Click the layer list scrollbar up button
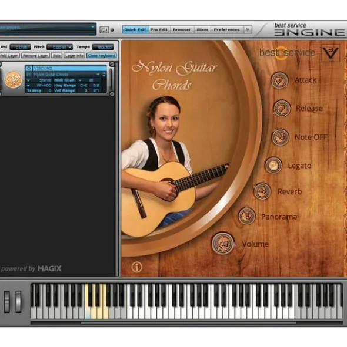 (112, 65)
